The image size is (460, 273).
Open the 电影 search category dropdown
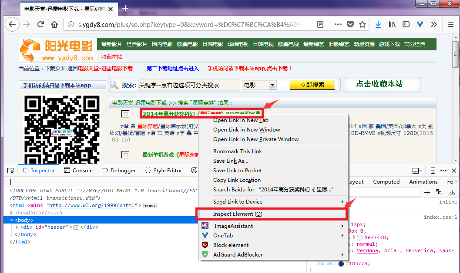272,85
